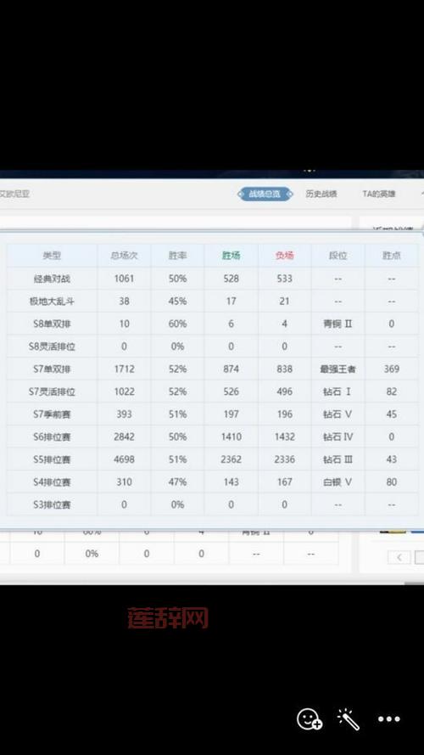Screen dimensions: 424x755
Task: Click wins value 2362
Action: click(x=231, y=459)
